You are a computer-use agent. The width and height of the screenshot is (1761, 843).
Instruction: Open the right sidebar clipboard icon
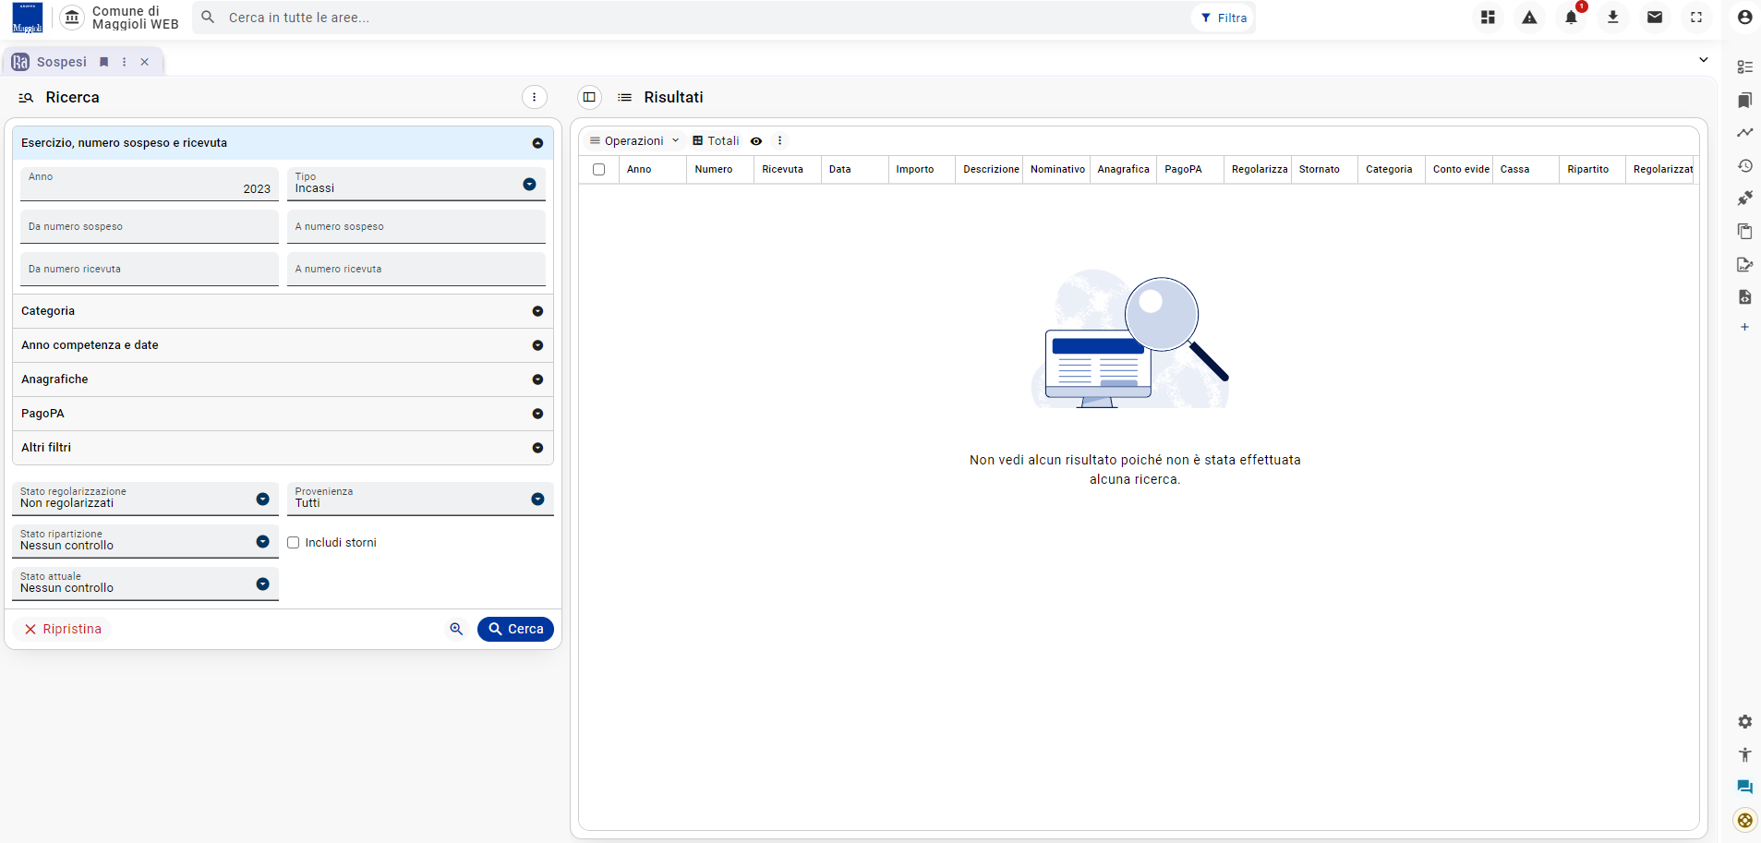coord(1744,231)
